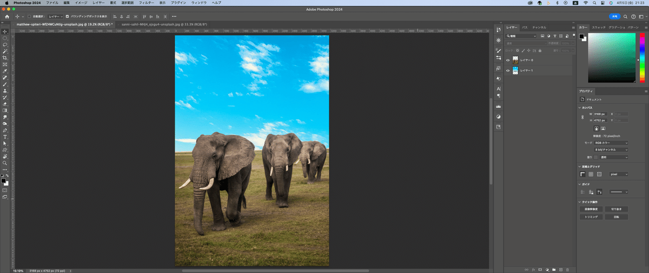
Task: Select the Eyedropper tool
Action: (x=5, y=71)
